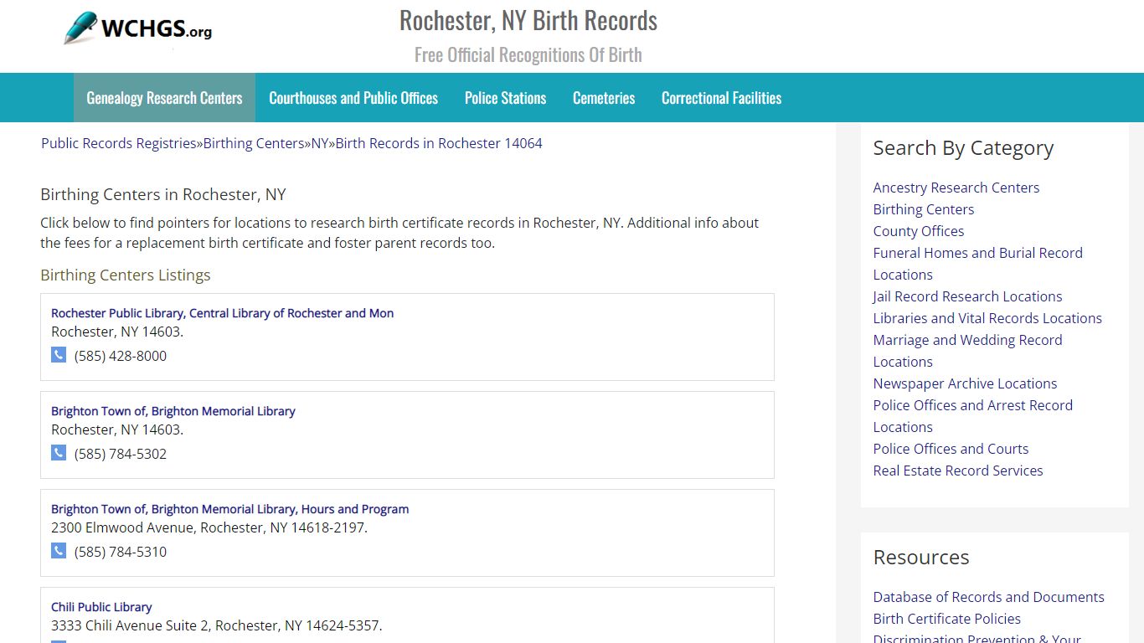Open Chili Public Library listing

click(x=101, y=607)
